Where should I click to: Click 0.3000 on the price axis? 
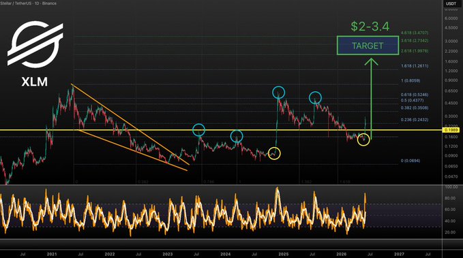click(x=451, y=116)
